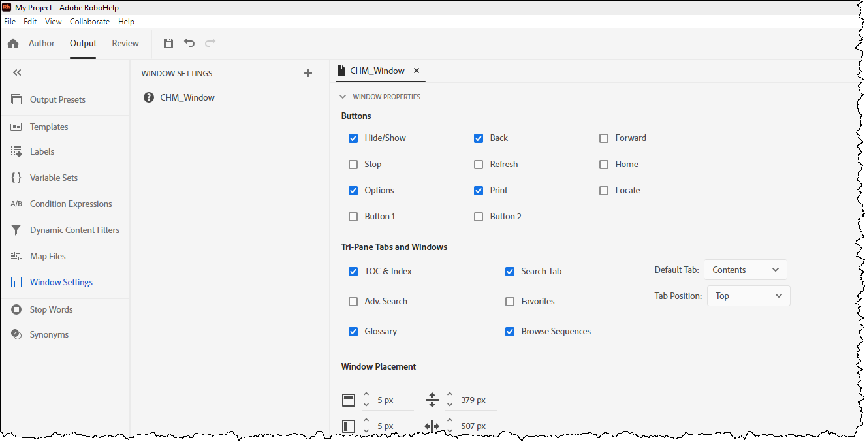The height and width of the screenshot is (442, 867).
Task: Uncheck the Hide/Show button checkbox
Action: [353, 138]
